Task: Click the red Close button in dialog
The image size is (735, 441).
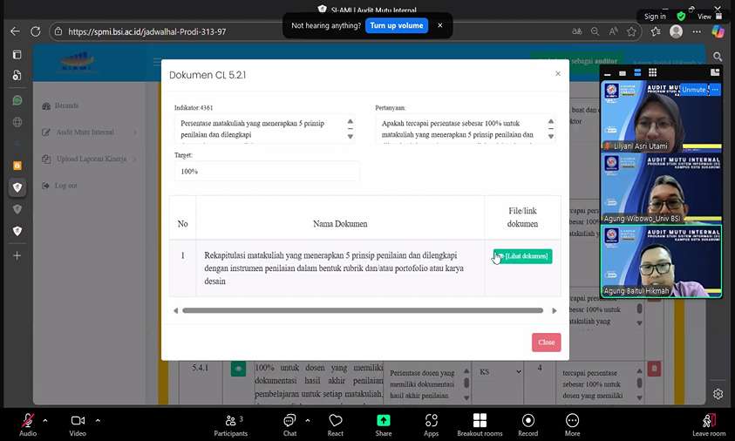Action: [546, 343]
